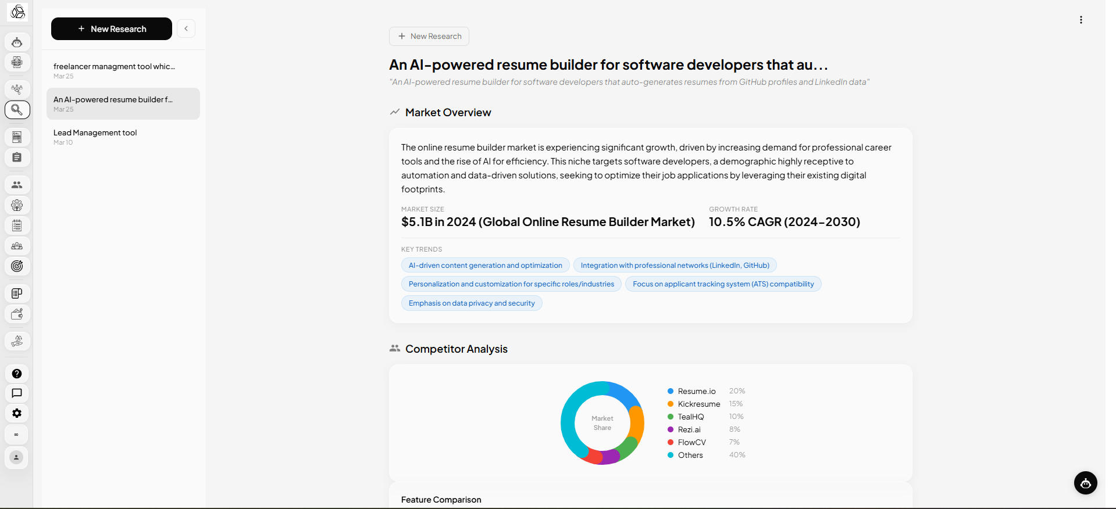Click the gear-with-person sidebar icon

[17, 205]
